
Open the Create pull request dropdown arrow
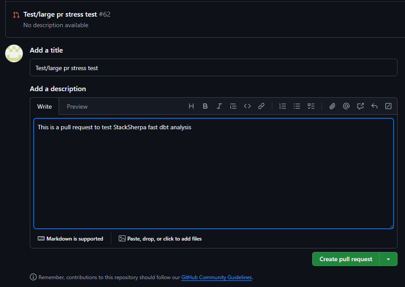[388, 259]
